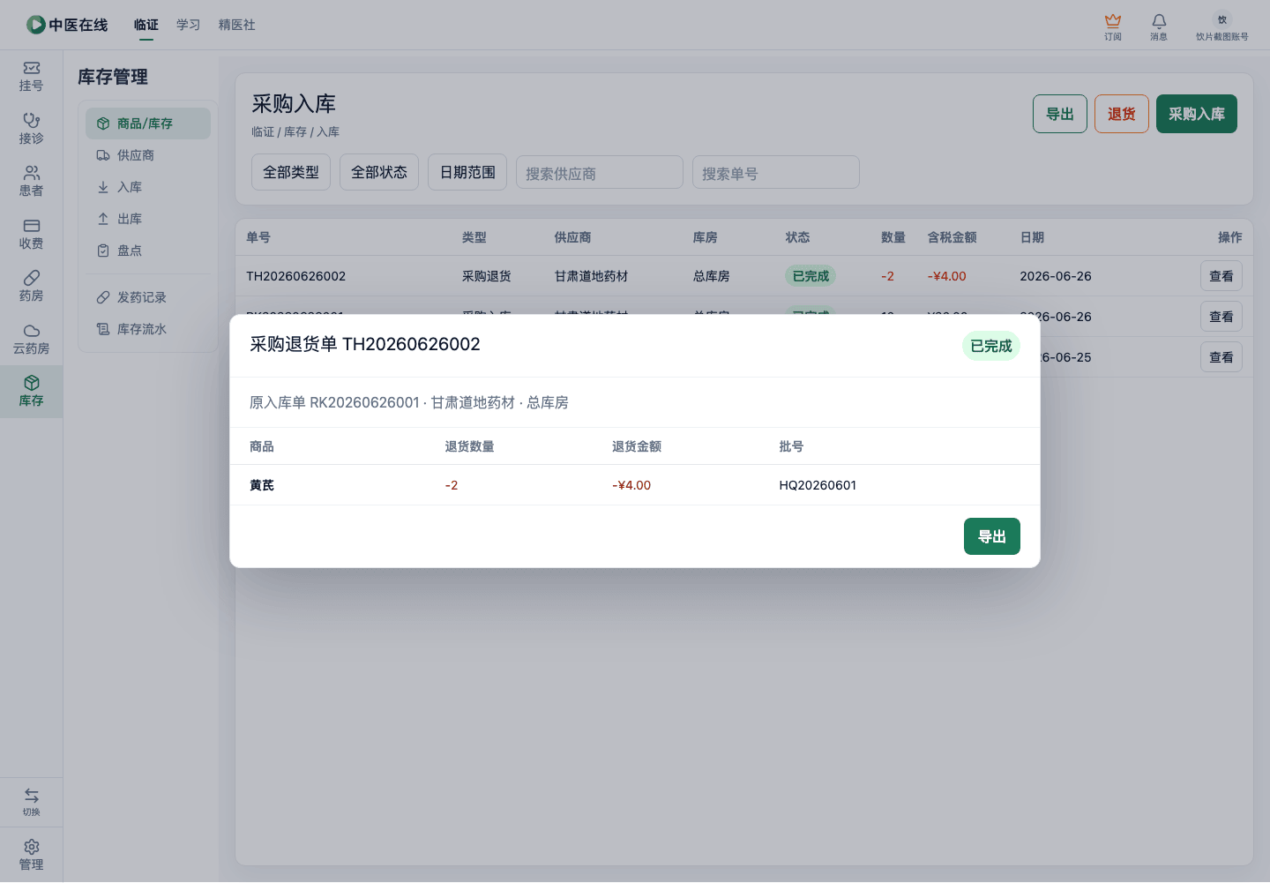Click the 单号 column header
Viewport: 1270px width, 883px height.
258,237
